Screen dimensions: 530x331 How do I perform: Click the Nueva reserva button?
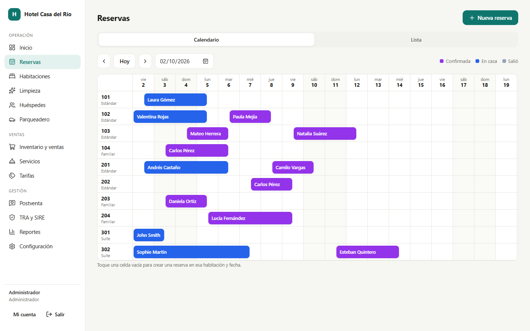click(x=490, y=18)
